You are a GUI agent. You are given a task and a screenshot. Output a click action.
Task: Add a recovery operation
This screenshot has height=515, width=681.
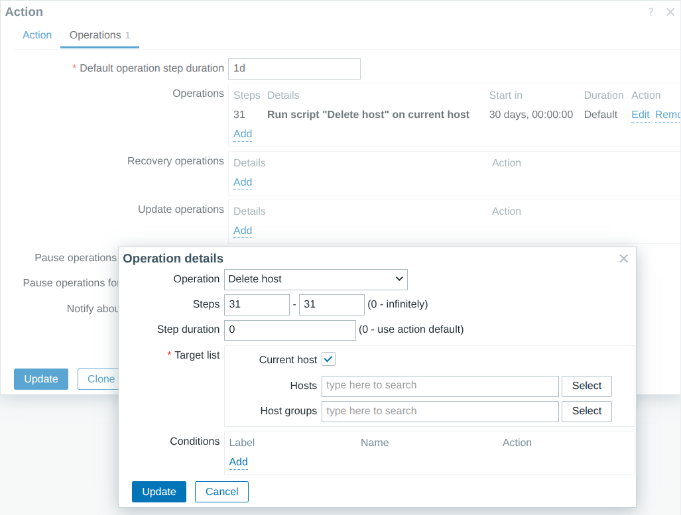click(x=242, y=182)
